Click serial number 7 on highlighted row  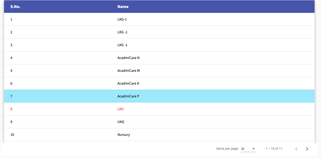coord(11,96)
